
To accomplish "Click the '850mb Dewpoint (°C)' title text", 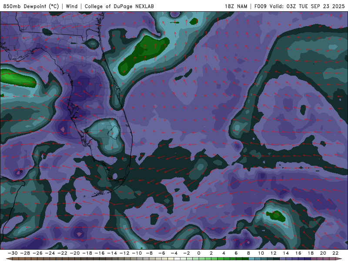I will (x=31, y=7).
